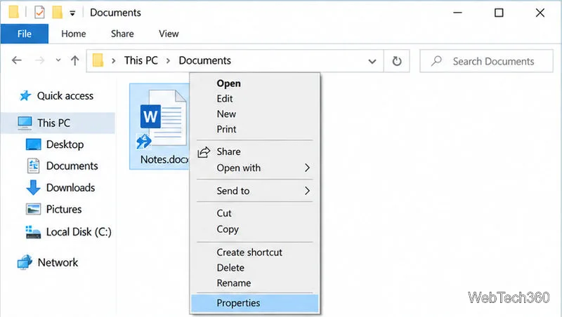Click New Folder icon in the title bar

point(57,13)
